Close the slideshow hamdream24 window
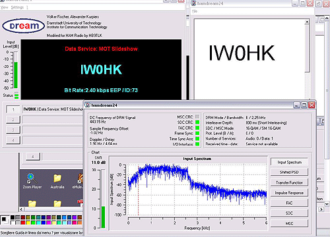 pos(310,3)
